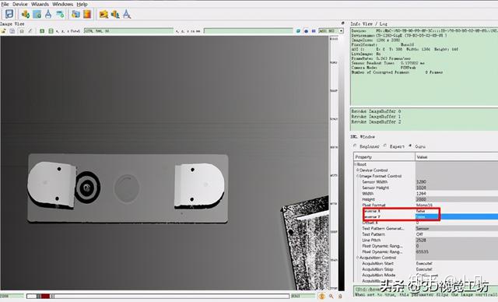Click the magnifier zoom icon in bottom status bar
The height and width of the screenshot is (302, 498).
pos(331,296)
